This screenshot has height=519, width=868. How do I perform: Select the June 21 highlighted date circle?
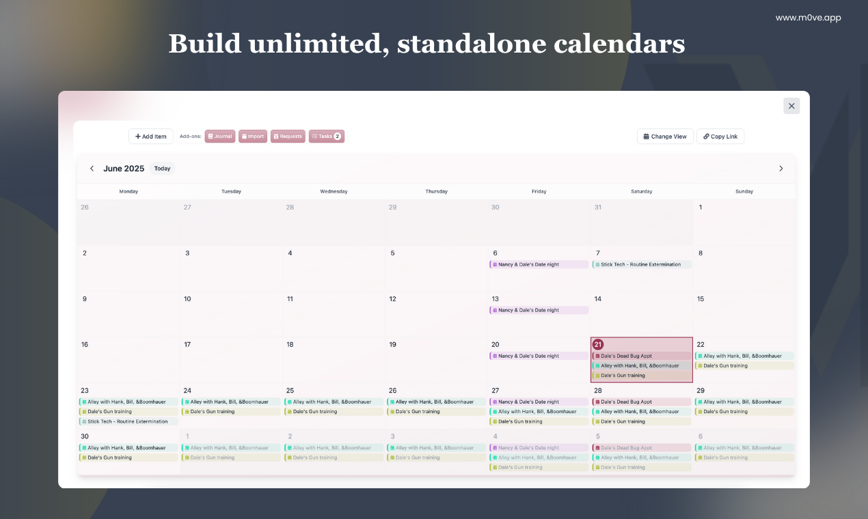pos(598,344)
